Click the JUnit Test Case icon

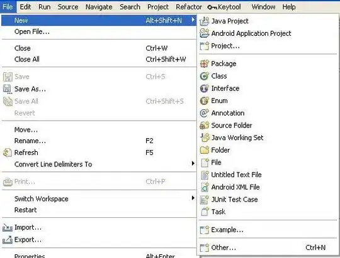(204, 200)
